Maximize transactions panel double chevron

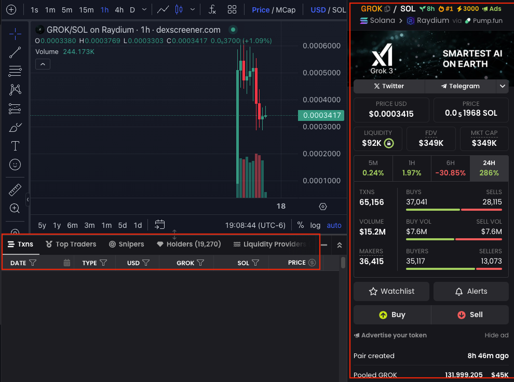tap(340, 245)
